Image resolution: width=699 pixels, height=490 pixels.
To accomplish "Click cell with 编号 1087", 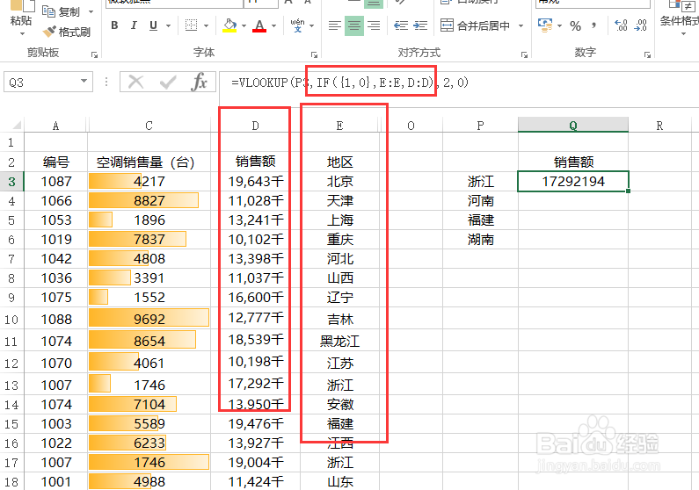I will pyautogui.click(x=56, y=182).
